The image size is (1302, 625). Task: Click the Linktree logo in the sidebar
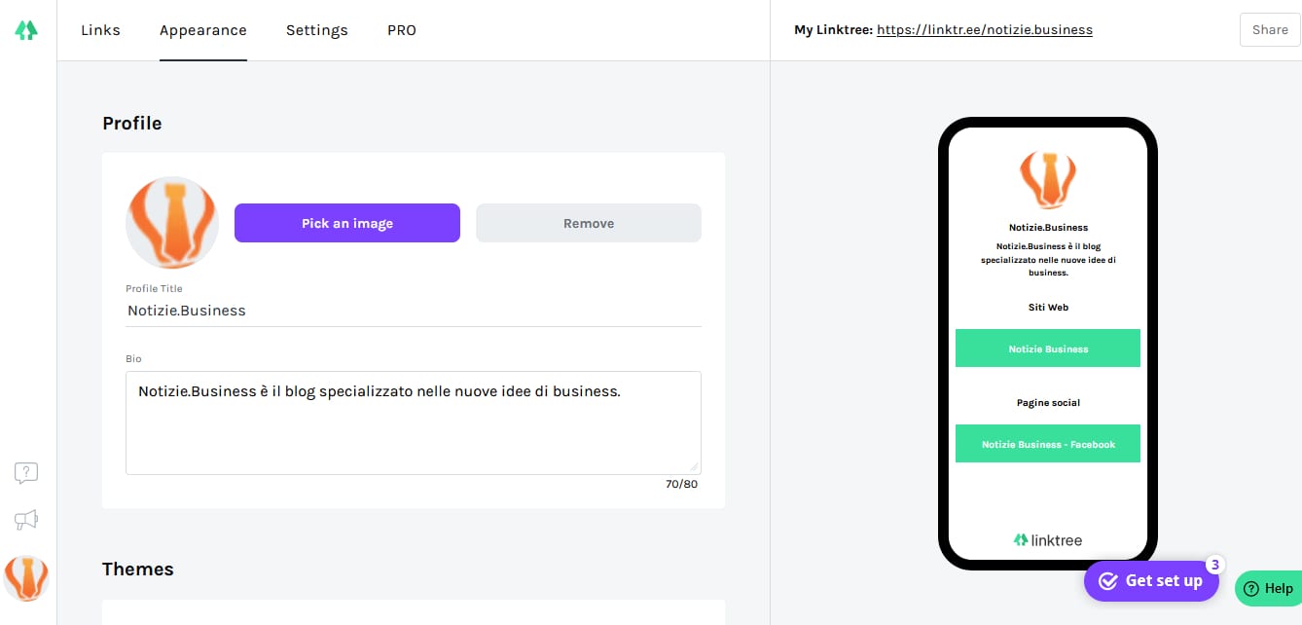click(x=26, y=30)
